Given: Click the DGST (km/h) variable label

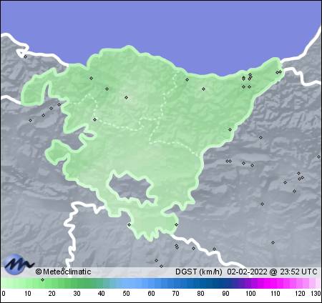Looking at the screenshot, I should pos(199,272).
